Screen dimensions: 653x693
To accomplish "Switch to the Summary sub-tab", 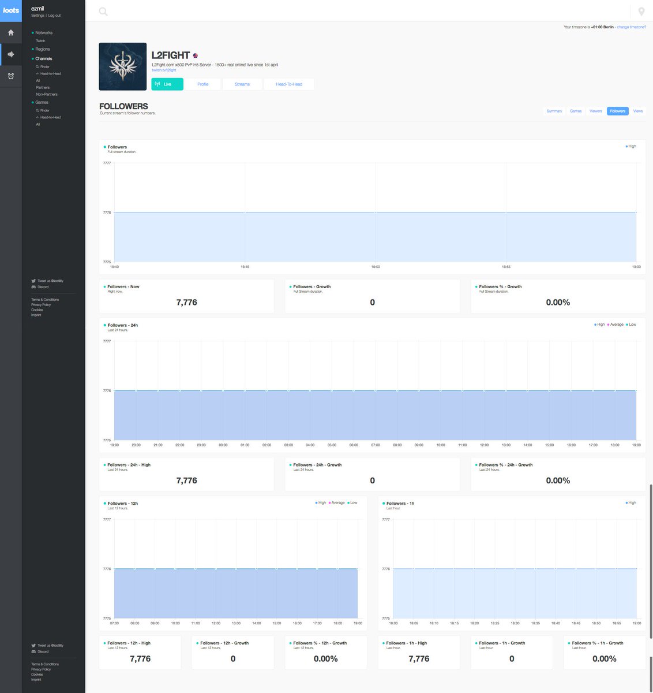I will (x=554, y=111).
